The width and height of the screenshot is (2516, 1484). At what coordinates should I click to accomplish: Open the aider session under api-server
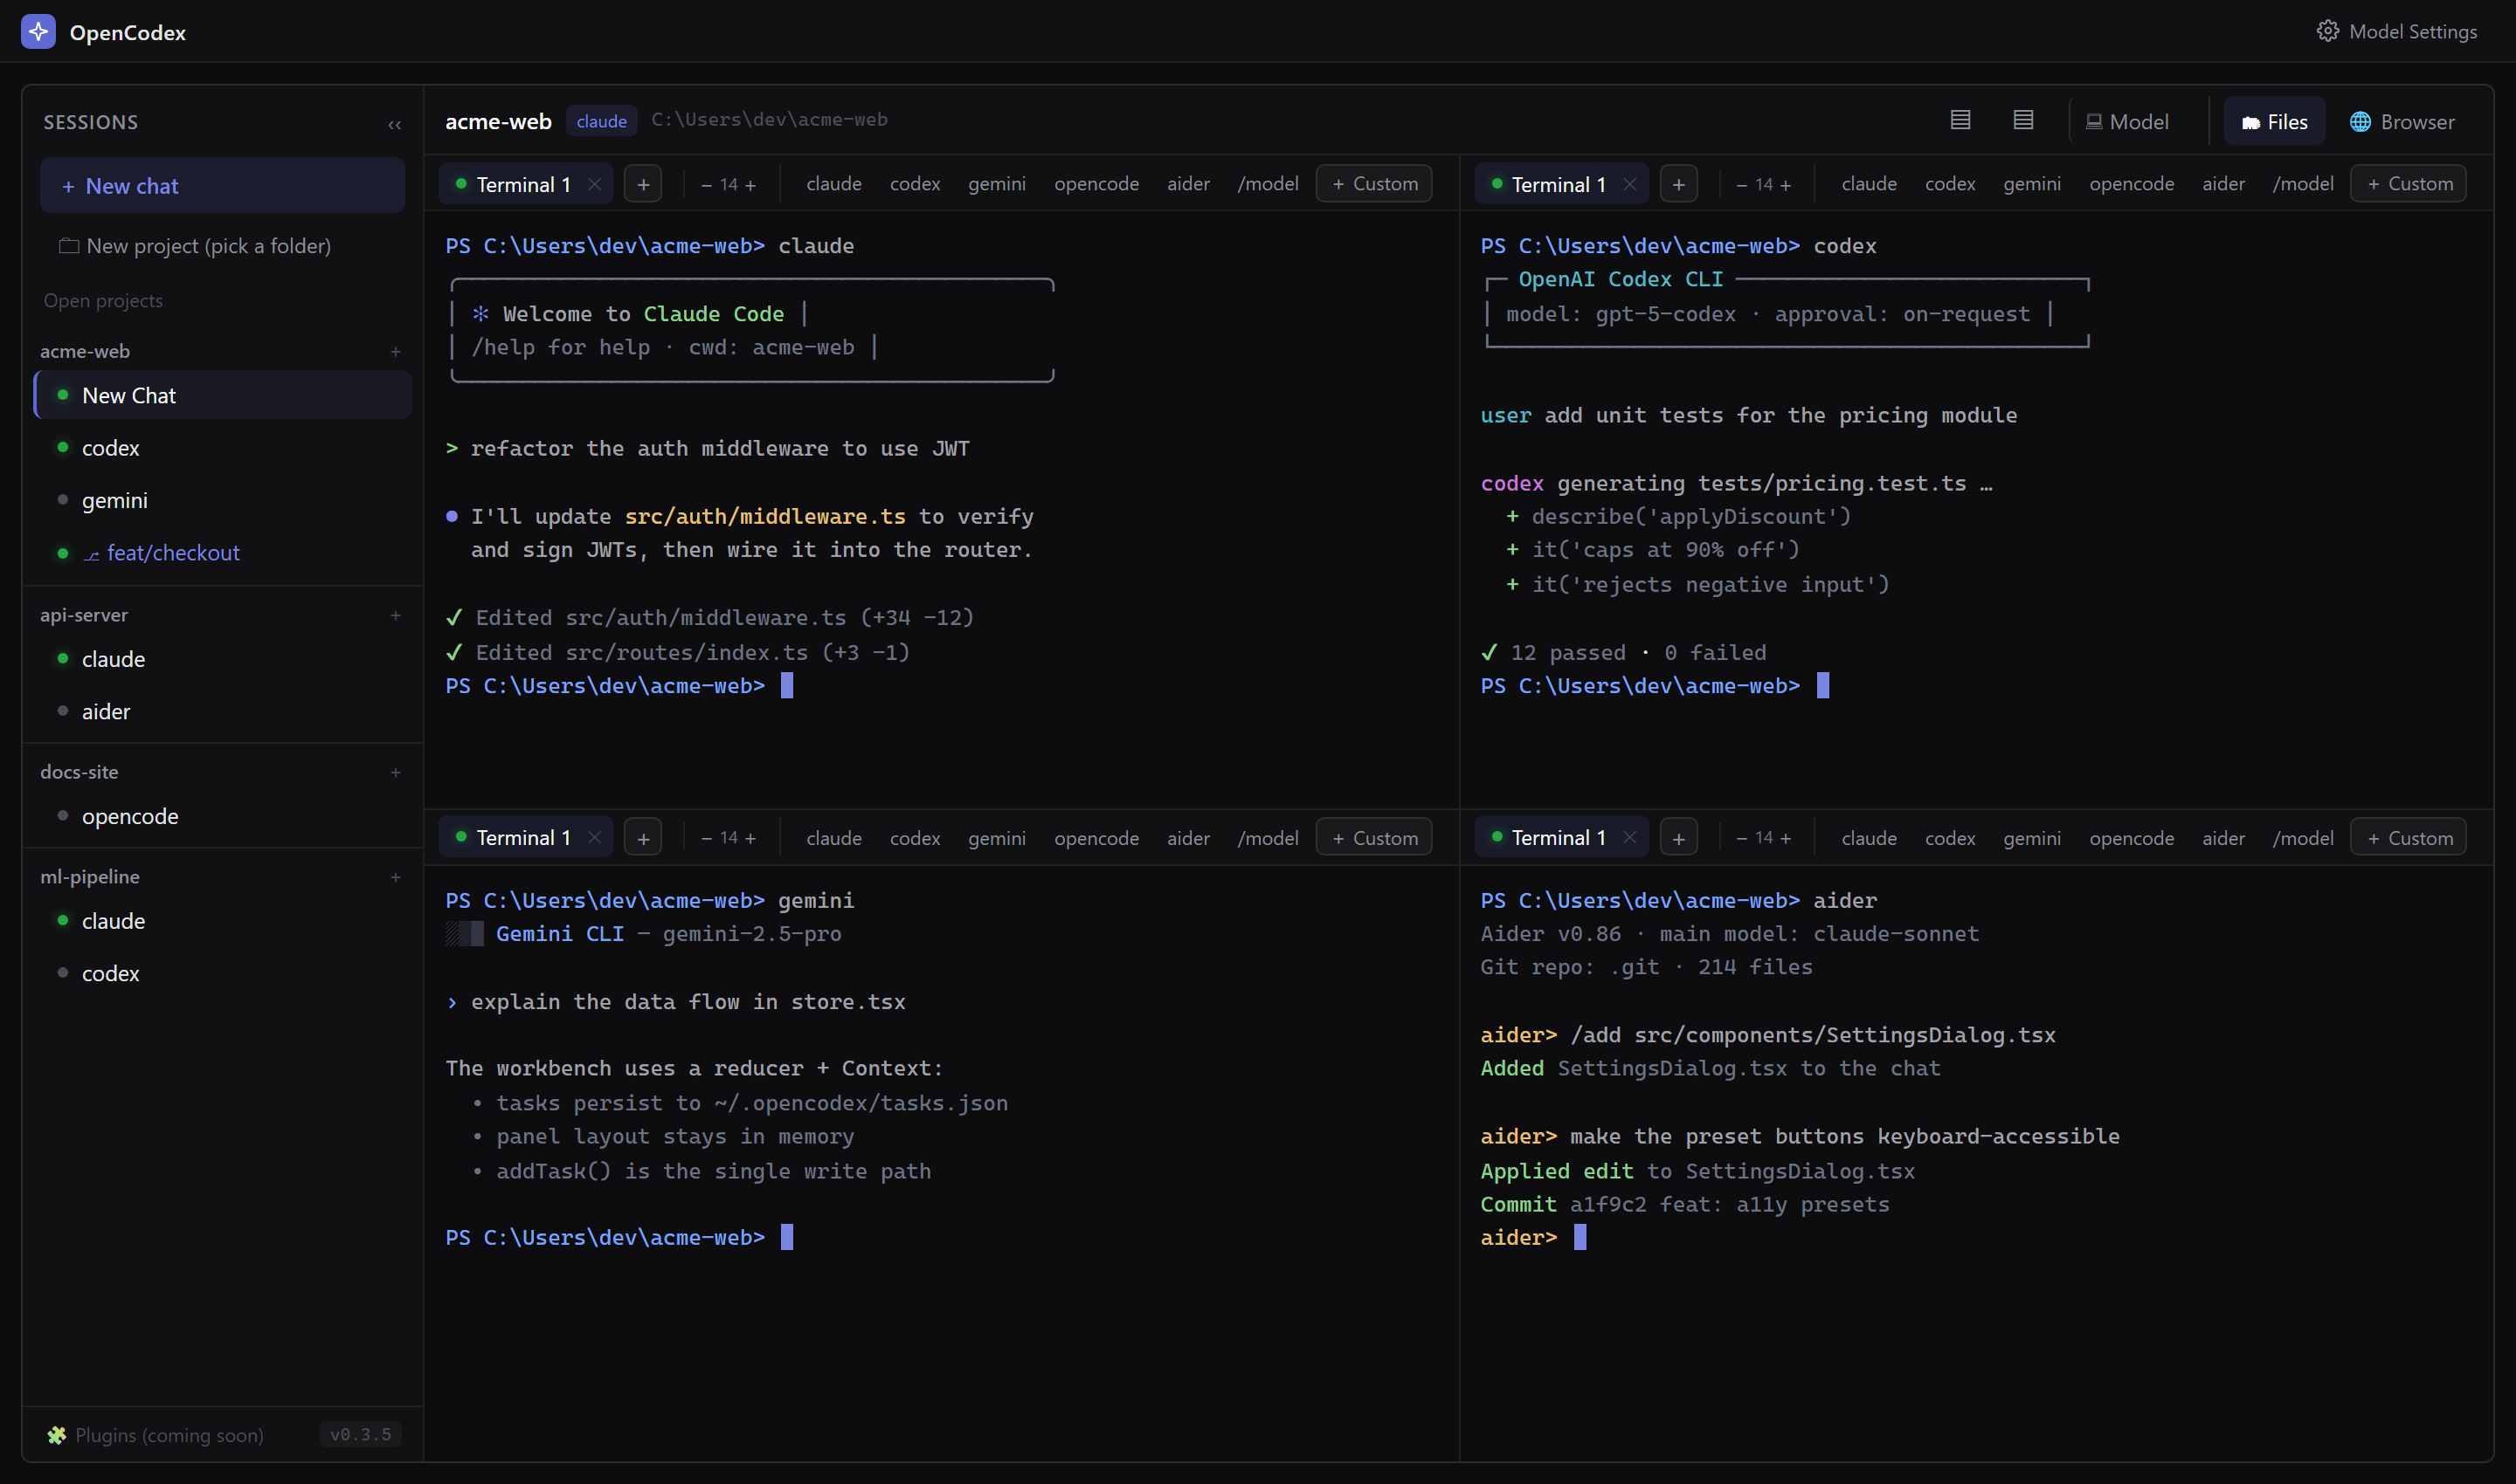pyautogui.click(x=222, y=711)
